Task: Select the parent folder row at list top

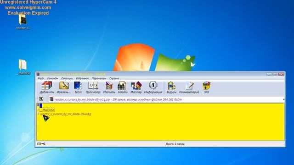Action: [40, 105]
